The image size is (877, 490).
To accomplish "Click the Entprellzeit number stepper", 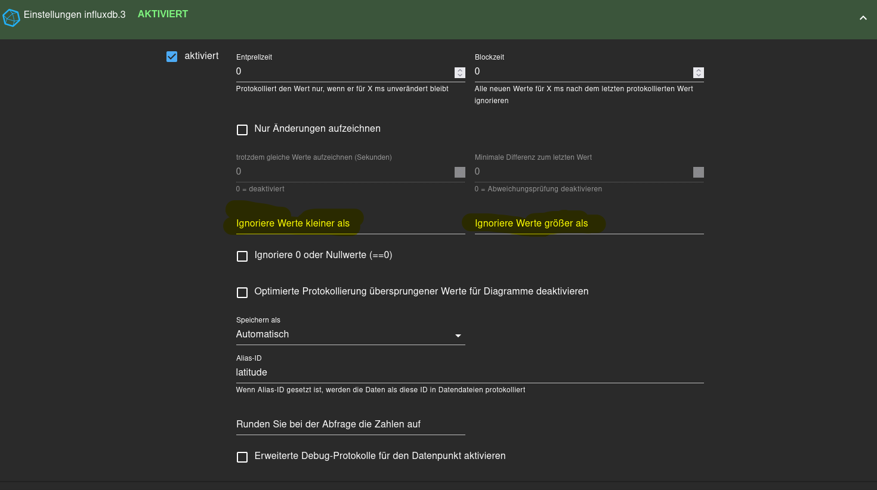I will point(460,73).
